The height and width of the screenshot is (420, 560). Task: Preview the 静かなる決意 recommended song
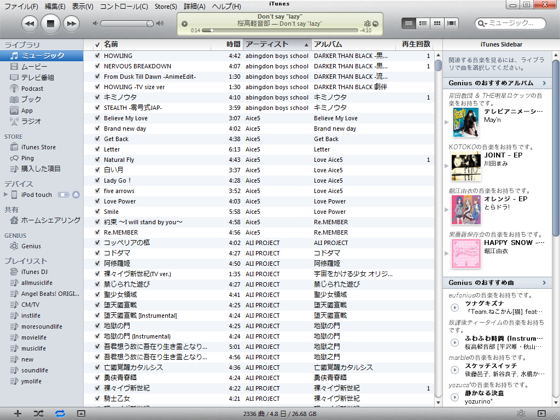pyautogui.click(x=454, y=397)
